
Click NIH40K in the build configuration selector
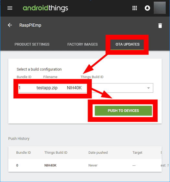tap(74, 88)
